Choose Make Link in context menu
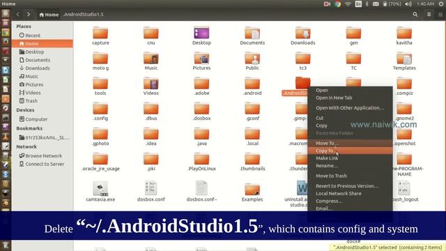The height and width of the screenshot is (251, 446). [x=350, y=158]
